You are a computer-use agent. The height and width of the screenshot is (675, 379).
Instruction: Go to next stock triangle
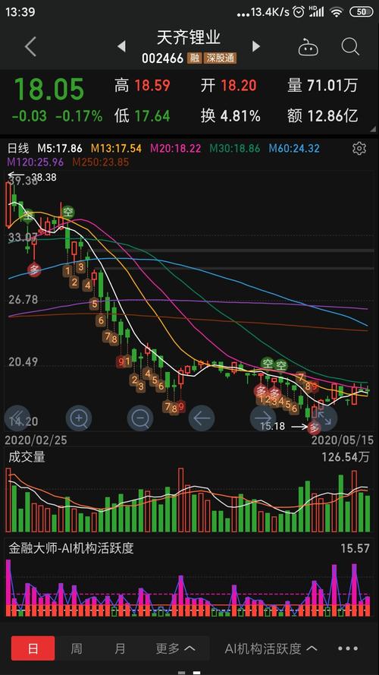256,46
